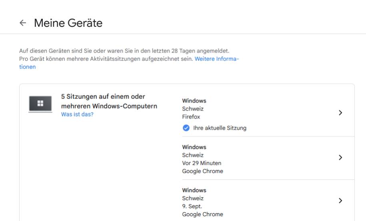Click the back arrow beside Meine Geräte
Screen dimensions: 366x221
[x=22, y=23]
